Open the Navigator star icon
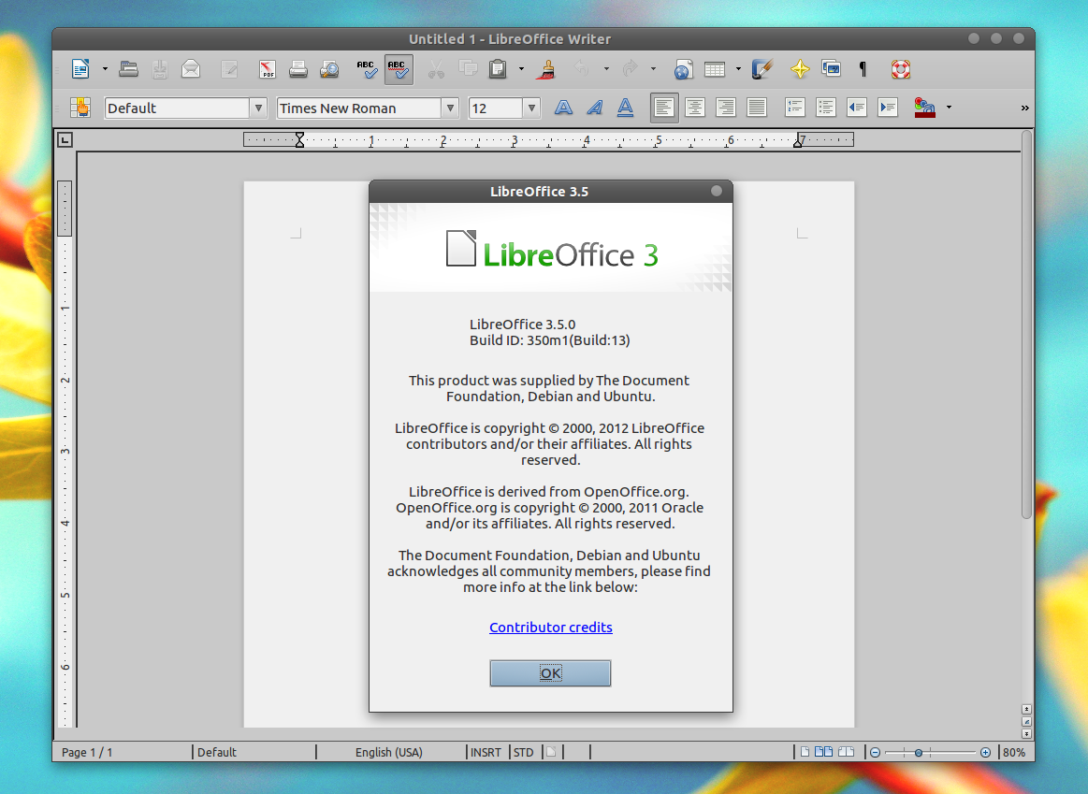The image size is (1088, 794). (799, 68)
